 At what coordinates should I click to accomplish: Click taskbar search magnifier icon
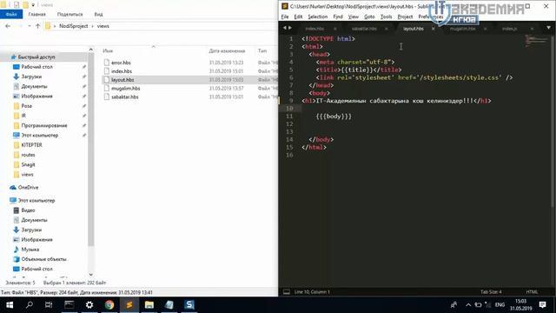pyautogui.click(x=30, y=305)
